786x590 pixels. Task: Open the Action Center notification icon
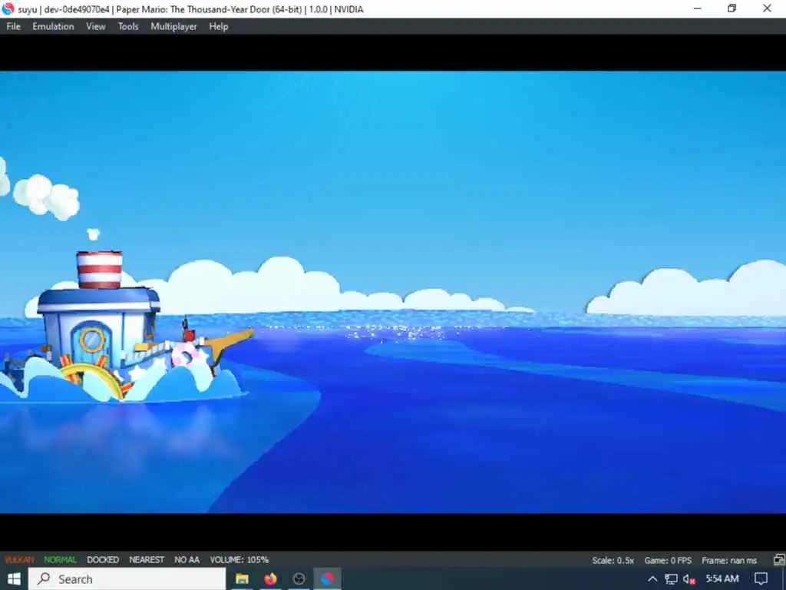pyautogui.click(x=761, y=579)
